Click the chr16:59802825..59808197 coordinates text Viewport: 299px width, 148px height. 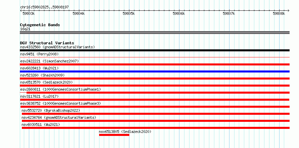tap(44, 7)
